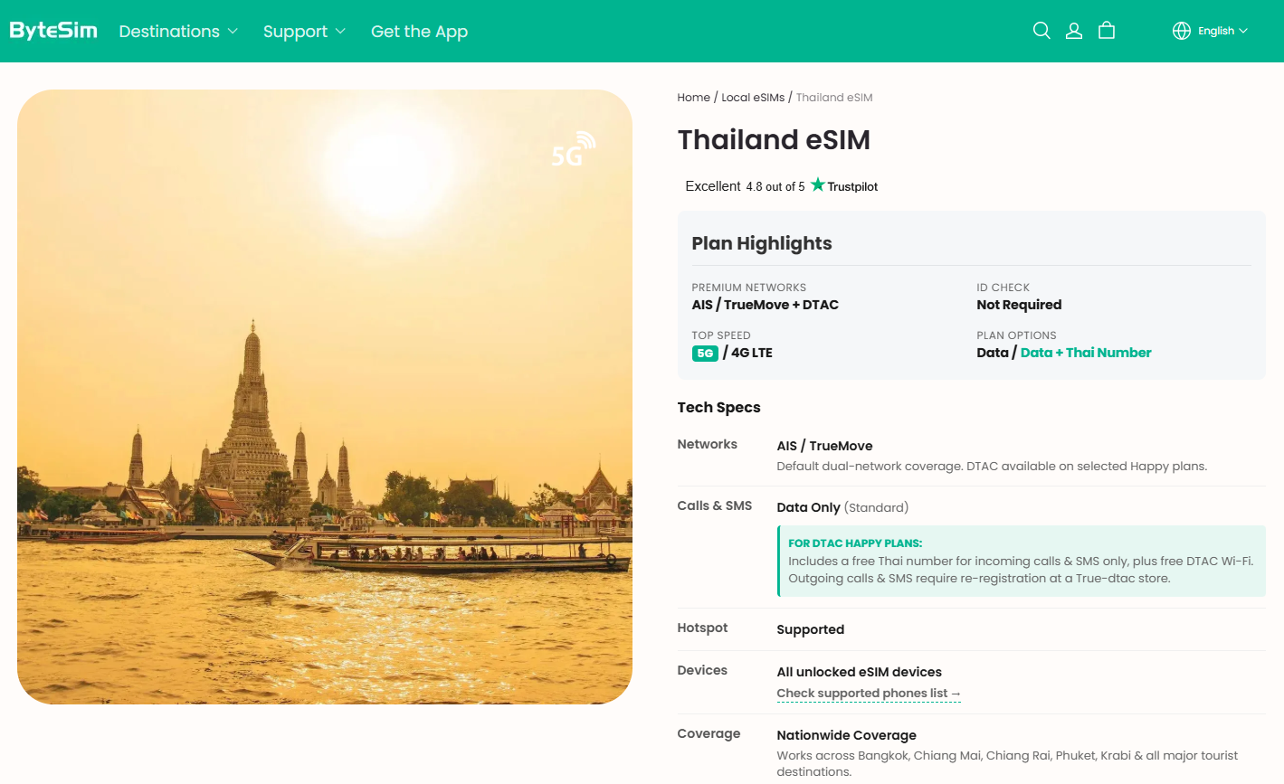Click the globe language icon

point(1182,31)
